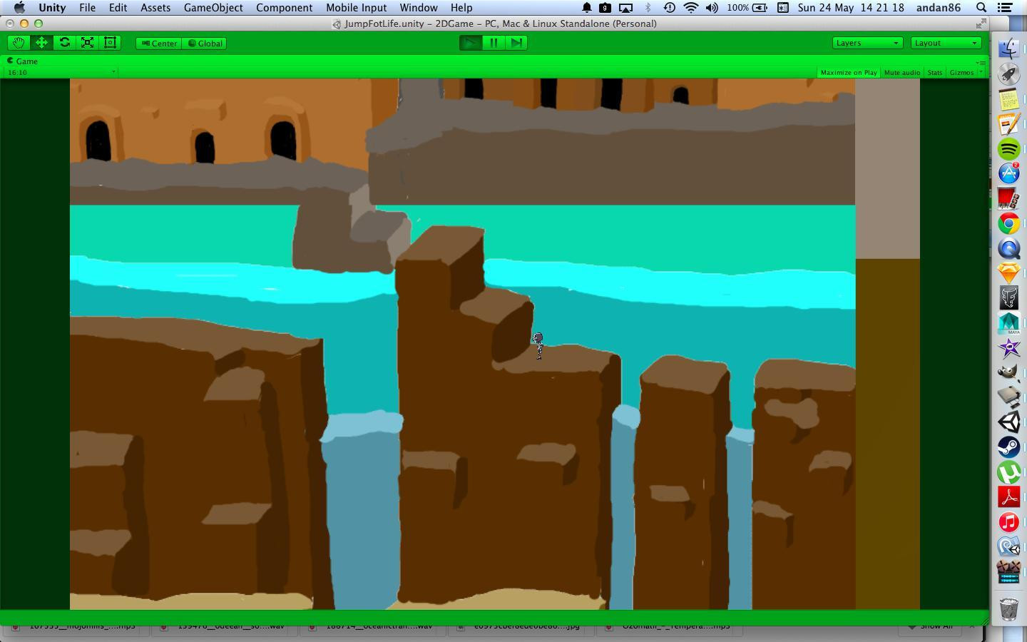Open Adobe Acrobat from the Dock
1027x642 pixels.
coord(1008,497)
